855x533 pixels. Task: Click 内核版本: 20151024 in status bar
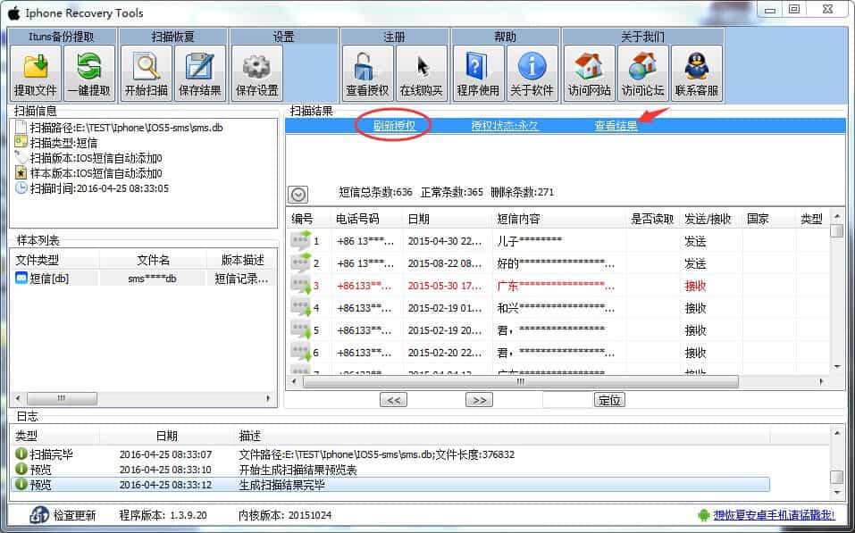(285, 514)
